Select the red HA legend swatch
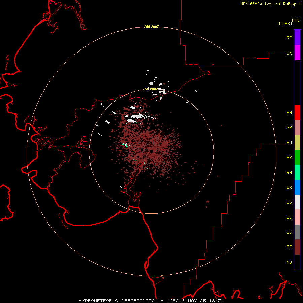303x303 pixels. 297,112
